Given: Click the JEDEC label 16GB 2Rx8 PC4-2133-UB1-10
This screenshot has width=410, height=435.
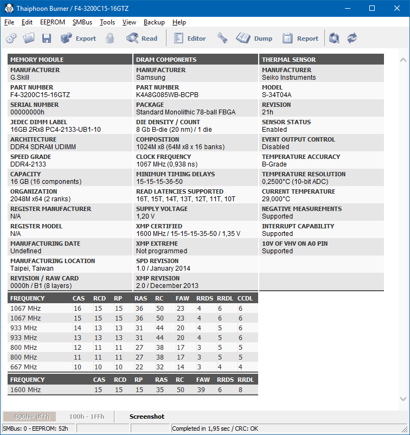Looking at the screenshot, I should 55,130.
